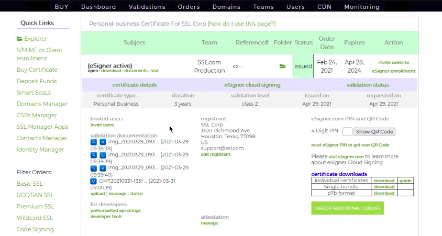Download the first img_20210329 validation document
442x236 pixels.
[x=103, y=142]
